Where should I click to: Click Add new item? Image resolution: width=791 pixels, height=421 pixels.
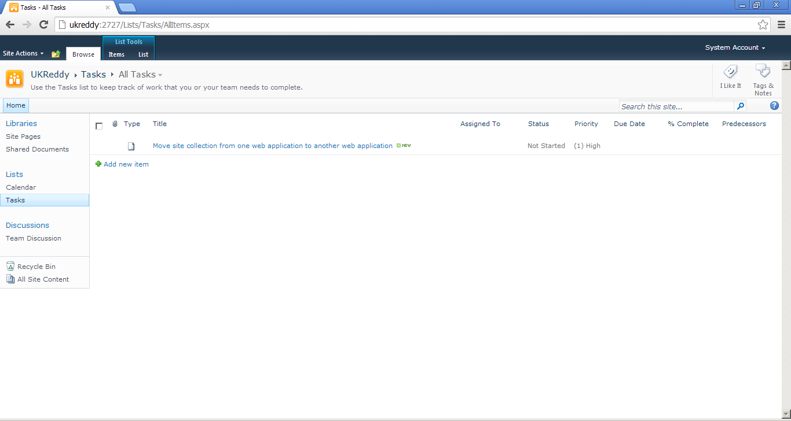[126, 164]
